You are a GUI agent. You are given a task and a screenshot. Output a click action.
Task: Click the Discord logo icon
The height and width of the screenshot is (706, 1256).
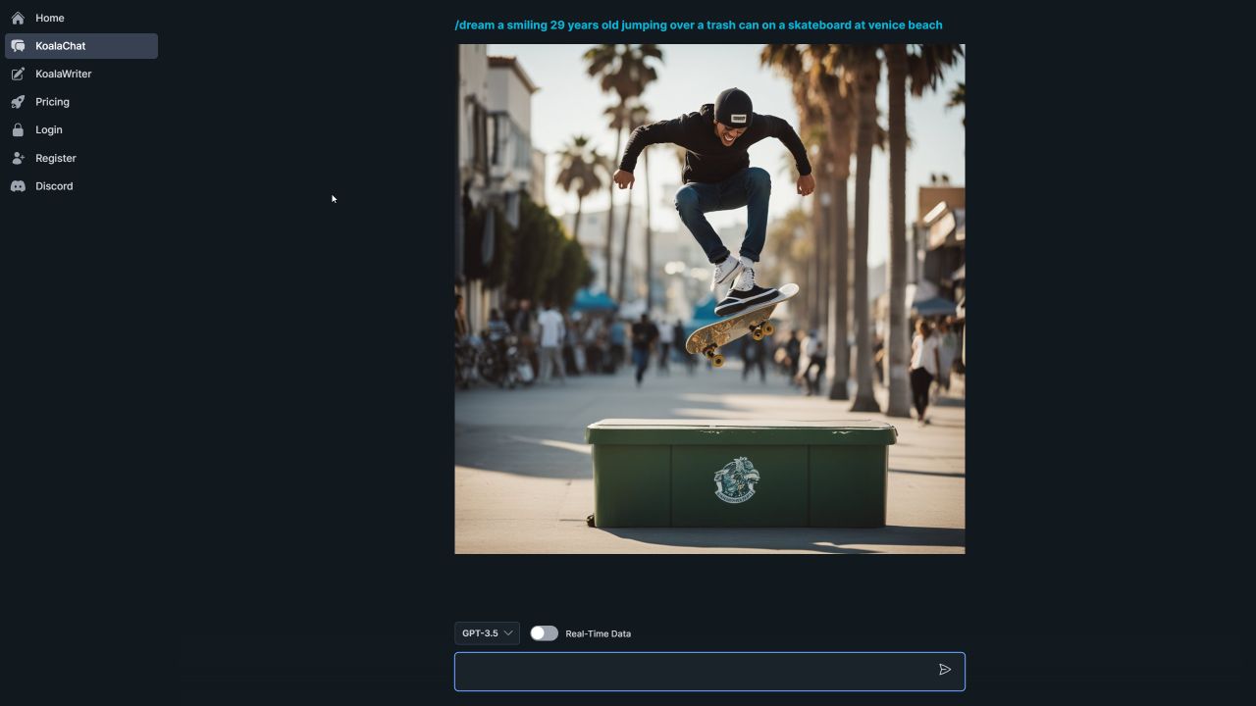(18, 186)
